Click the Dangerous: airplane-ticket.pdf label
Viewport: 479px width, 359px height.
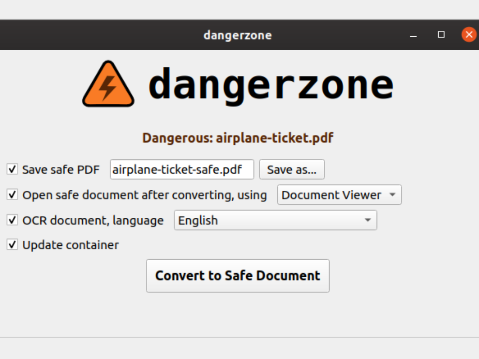pyautogui.click(x=238, y=138)
